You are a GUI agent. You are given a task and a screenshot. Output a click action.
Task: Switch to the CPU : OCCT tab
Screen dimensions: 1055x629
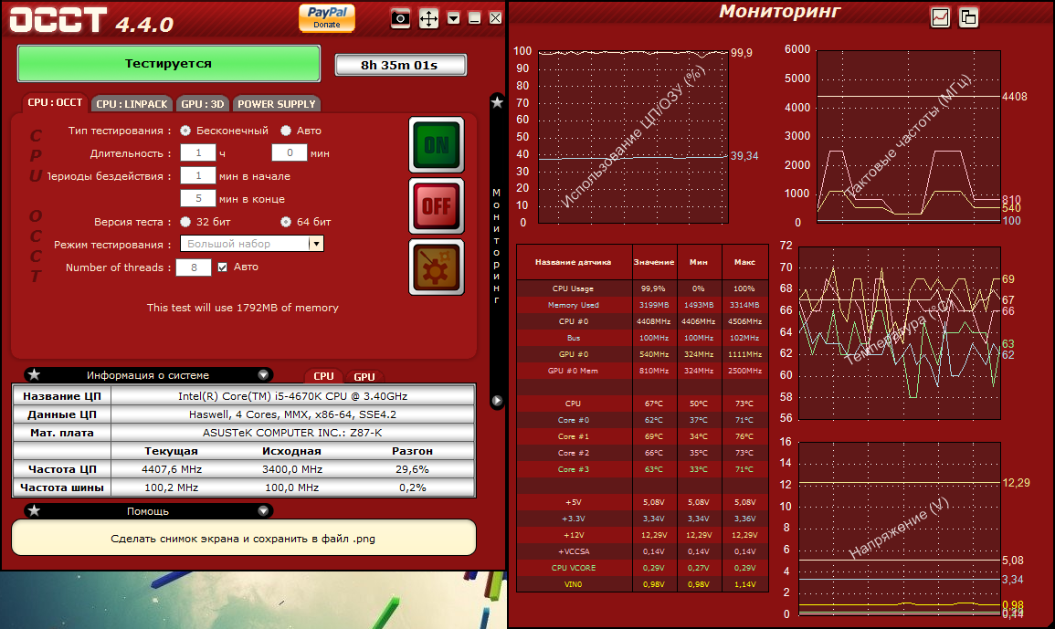click(x=55, y=103)
